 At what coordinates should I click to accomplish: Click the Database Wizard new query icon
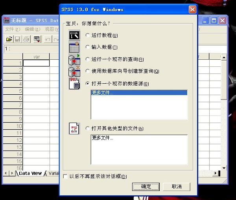74,71
